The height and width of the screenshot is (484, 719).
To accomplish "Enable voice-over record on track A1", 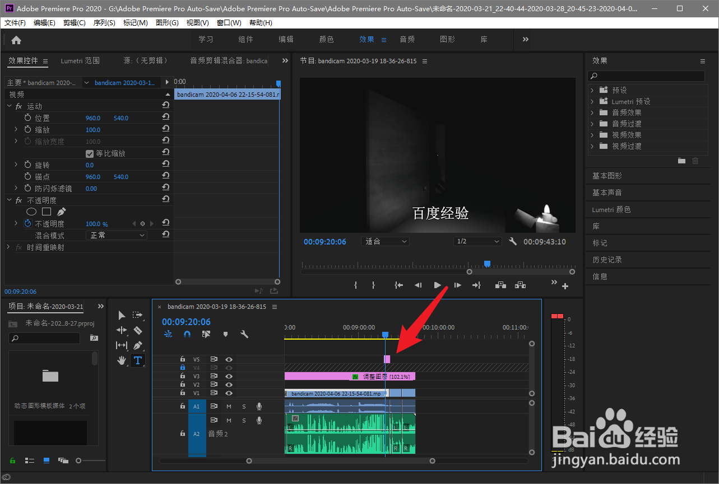I will pyautogui.click(x=259, y=406).
